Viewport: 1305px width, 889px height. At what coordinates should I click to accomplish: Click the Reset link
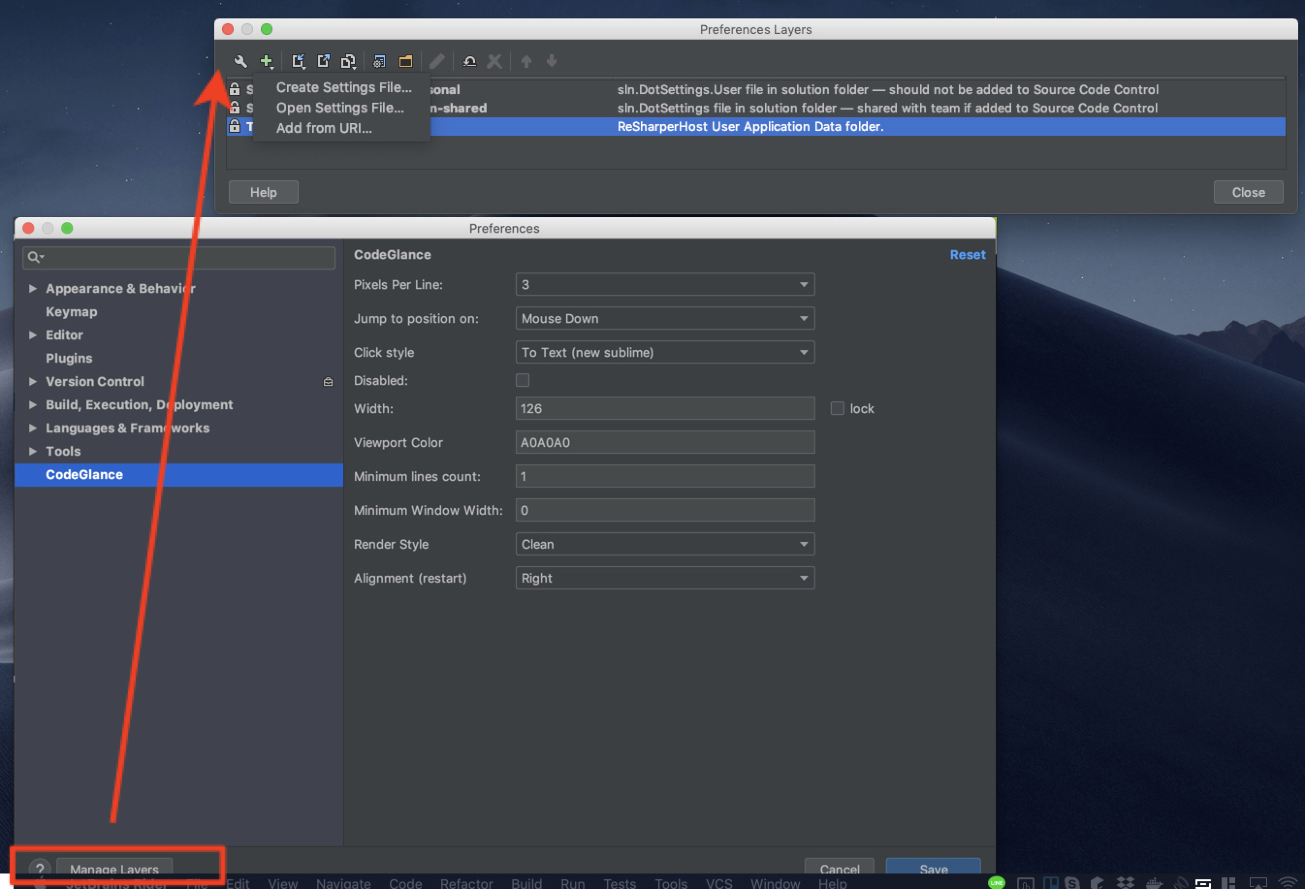point(967,254)
